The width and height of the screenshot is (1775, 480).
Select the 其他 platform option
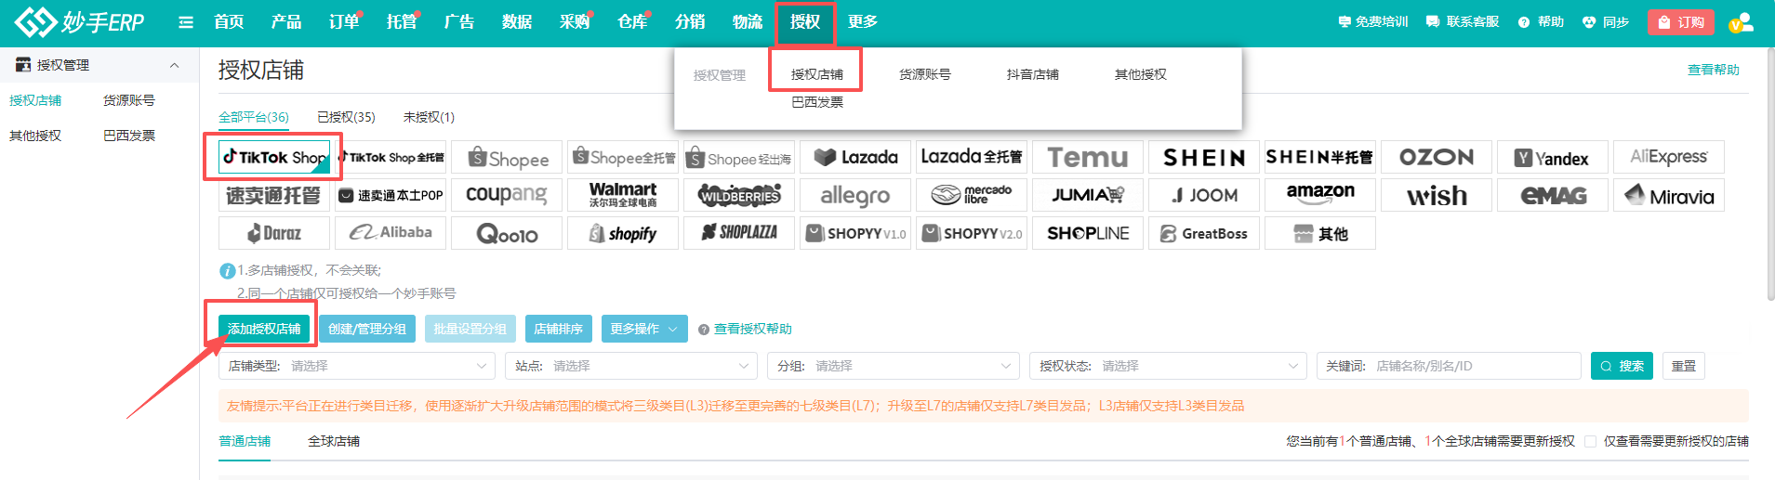[x=1320, y=233]
